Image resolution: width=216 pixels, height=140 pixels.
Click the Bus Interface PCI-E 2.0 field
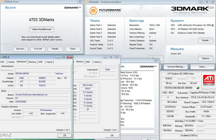(x=202, y=97)
